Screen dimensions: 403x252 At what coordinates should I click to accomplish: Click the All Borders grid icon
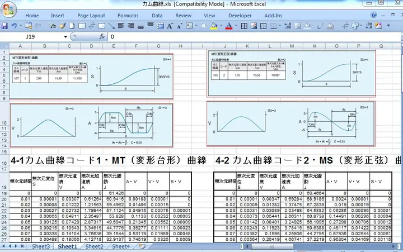(x=244, y=26)
